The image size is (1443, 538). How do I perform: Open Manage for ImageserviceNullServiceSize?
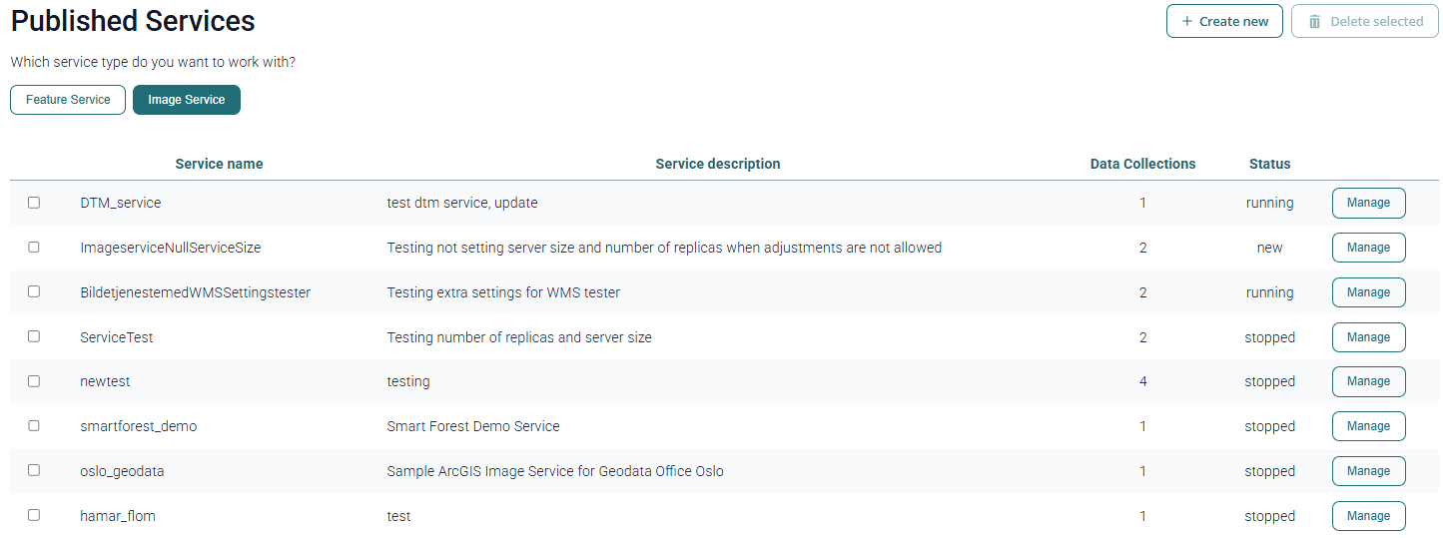click(1368, 248)
